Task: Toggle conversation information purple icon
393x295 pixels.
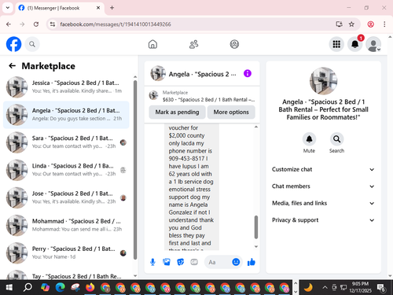Action: click(248, 73)
